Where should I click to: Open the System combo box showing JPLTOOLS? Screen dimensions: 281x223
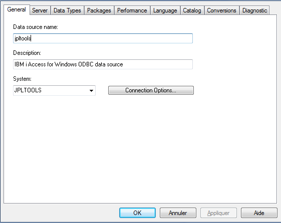point(54,90)
